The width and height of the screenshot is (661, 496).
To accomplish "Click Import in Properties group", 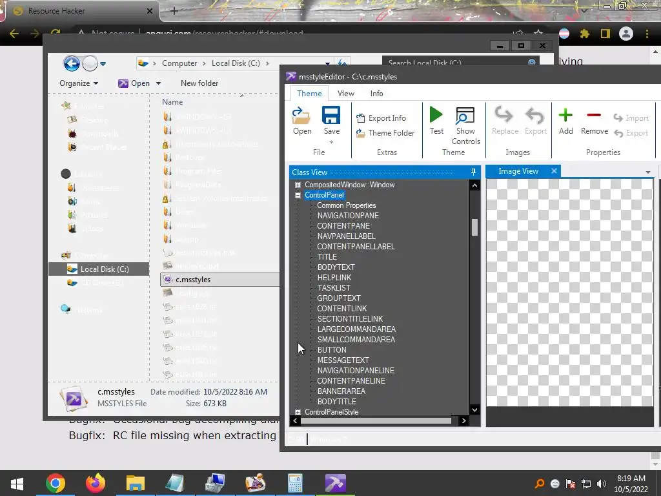I will (x=631, y=118).
